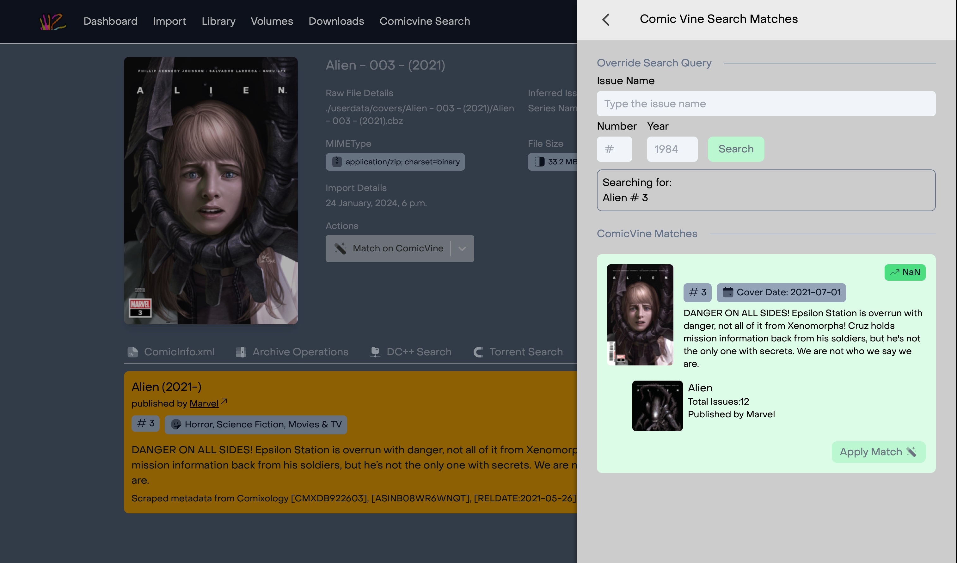Go back with the drawer's left chevron
957x563 pixels.
(x=606, y=20)
